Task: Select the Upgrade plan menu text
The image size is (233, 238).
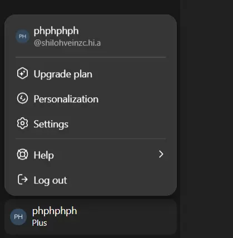Action: [x=63, y=74]
